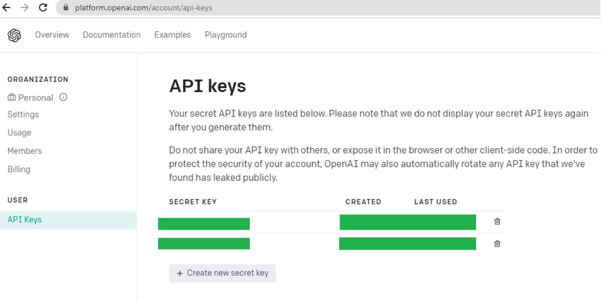Delete the first secret key via trash icon
This screenshot has width=601, height=300.
pyautogui.click(x=497, y=222)
